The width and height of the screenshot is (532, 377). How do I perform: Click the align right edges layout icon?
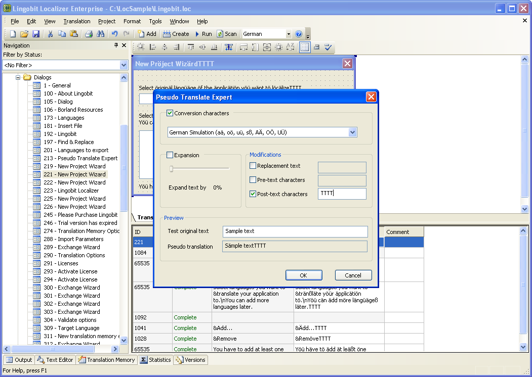(176, 47)
